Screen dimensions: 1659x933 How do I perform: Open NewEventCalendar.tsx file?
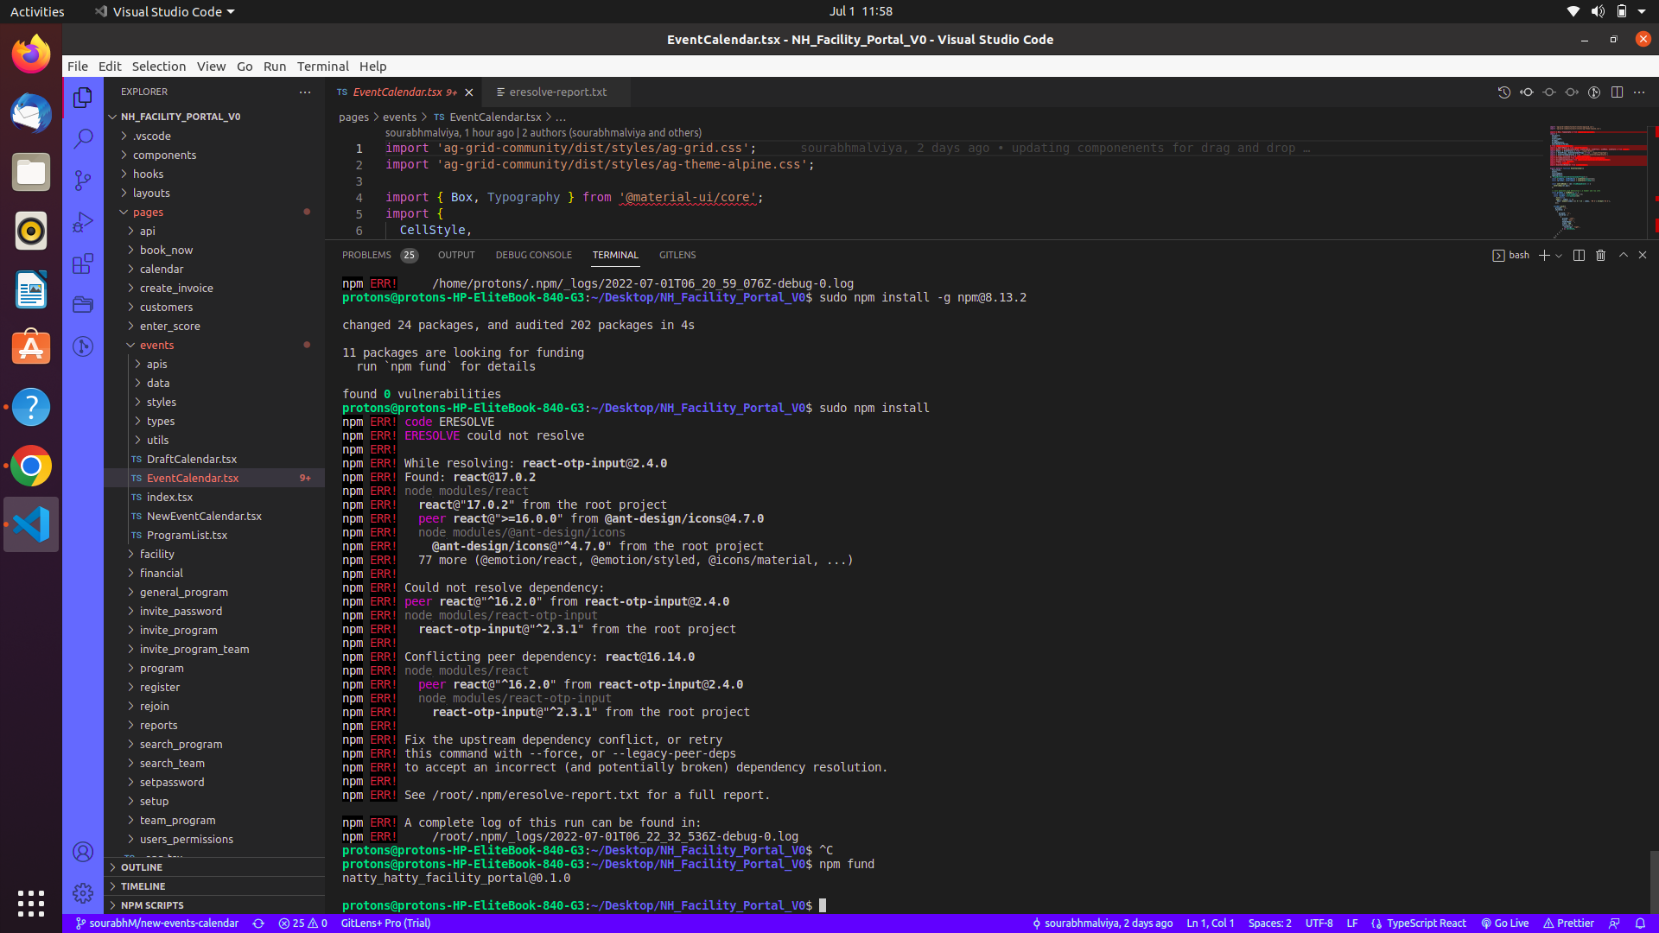coord(204,517)
